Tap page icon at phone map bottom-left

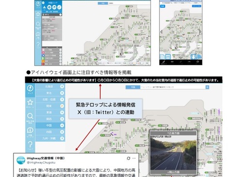(x=162, y=57)
